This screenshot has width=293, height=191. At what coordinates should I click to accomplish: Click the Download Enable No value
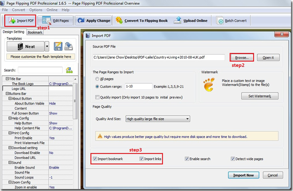pos(51,153)
